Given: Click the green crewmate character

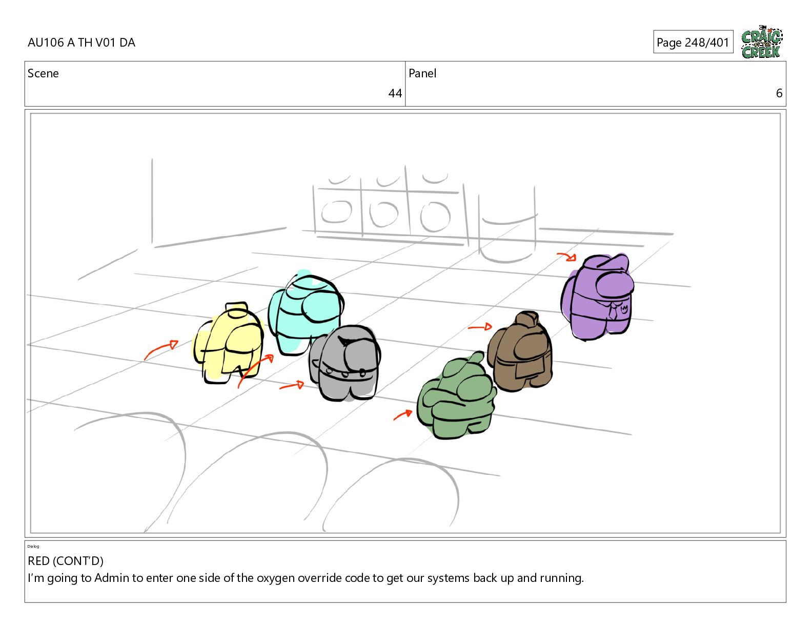Looking at the screenshot, I should click(456, 396).
